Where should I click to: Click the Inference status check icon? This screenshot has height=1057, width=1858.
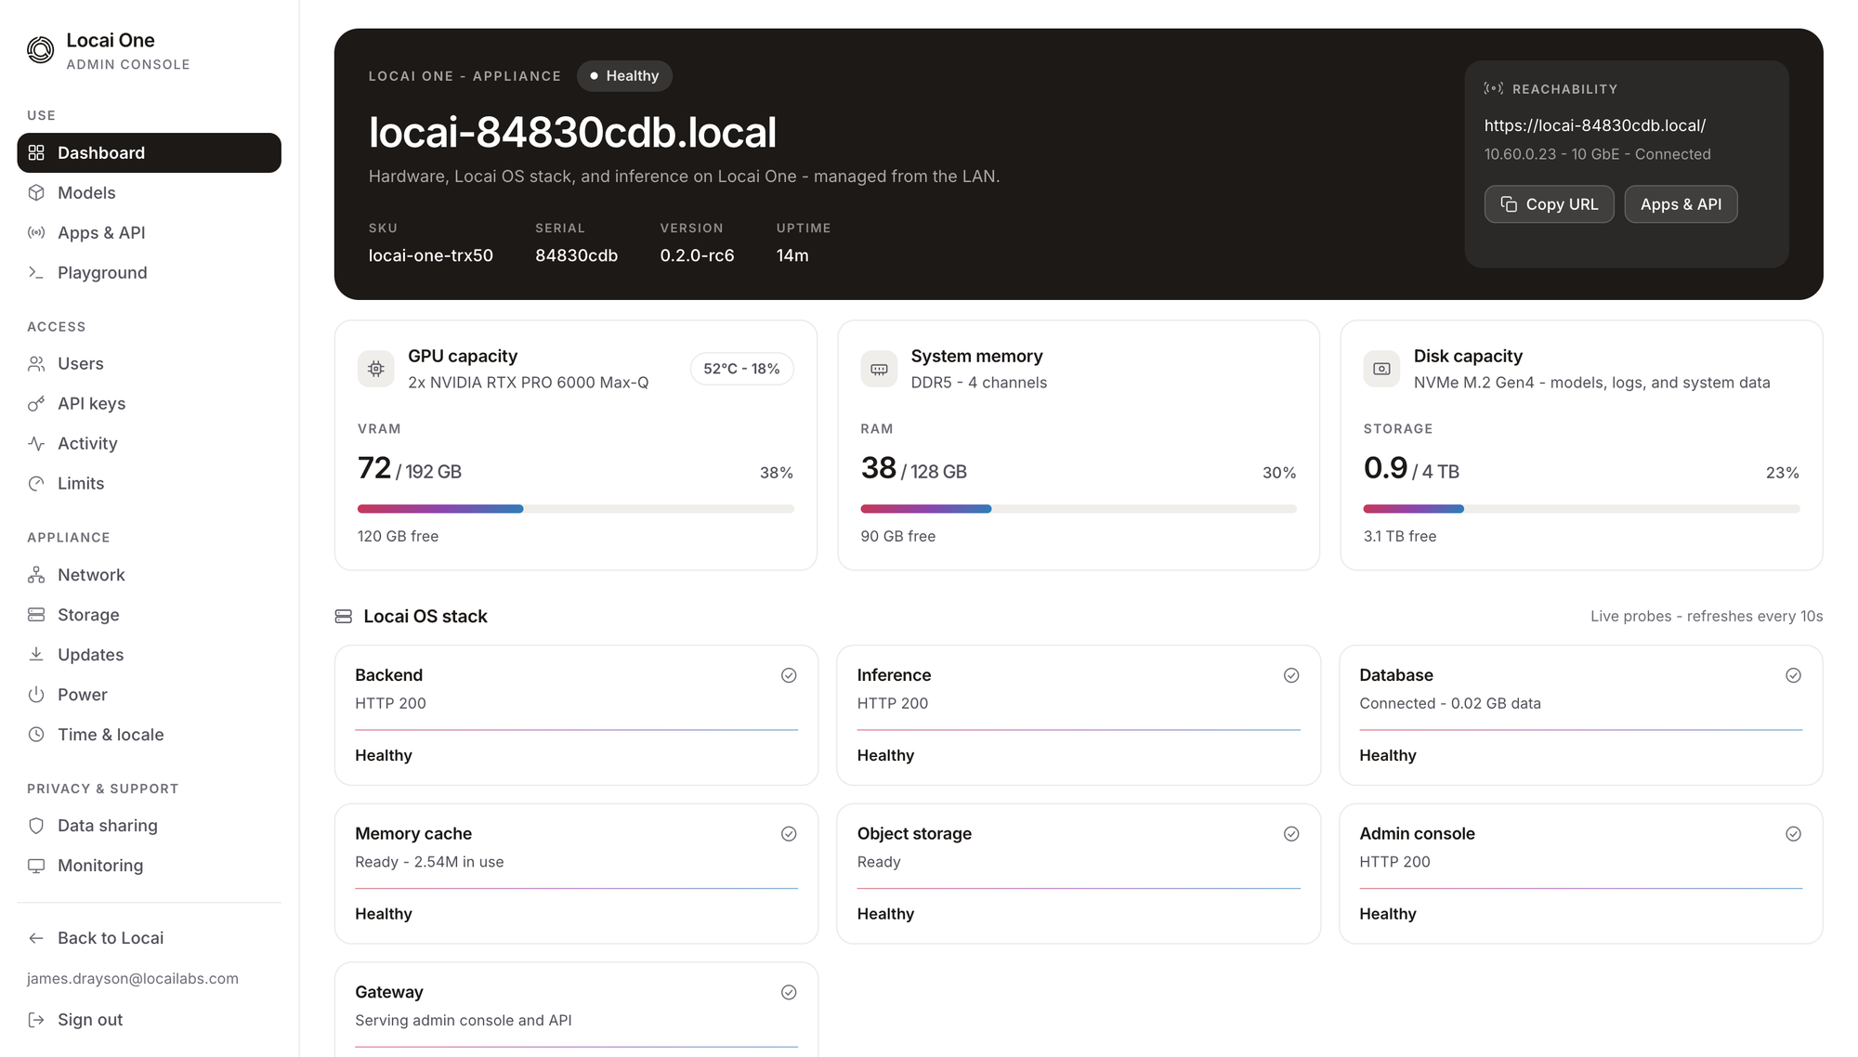coord(1291,675)
